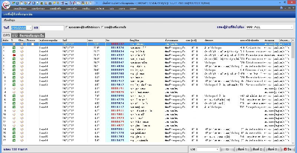The image size is (297, 153).
Task: Toggle the second checkbox right of the HN field
Action: [103, 27]
